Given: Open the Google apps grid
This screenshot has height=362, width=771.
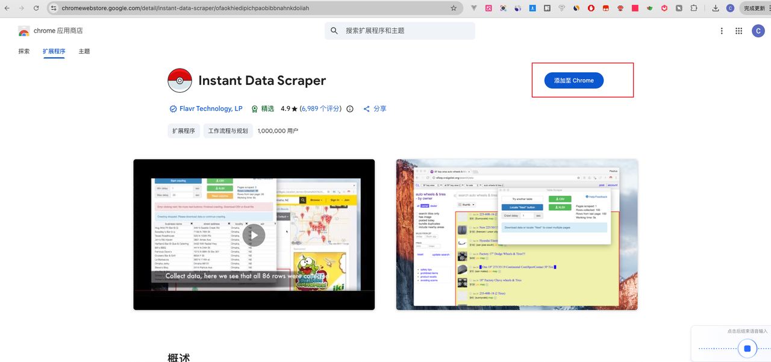Looking at the screenshot, I should tap(738, 31).
